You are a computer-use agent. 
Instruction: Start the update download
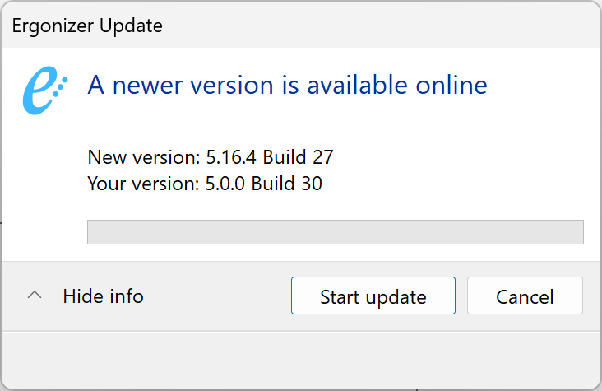(373, 296)
